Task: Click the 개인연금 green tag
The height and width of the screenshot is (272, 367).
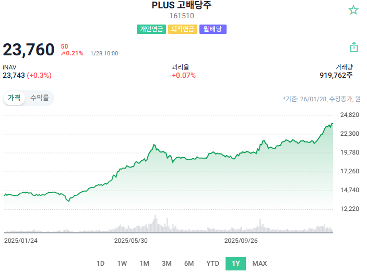Action: pos(151,29)
